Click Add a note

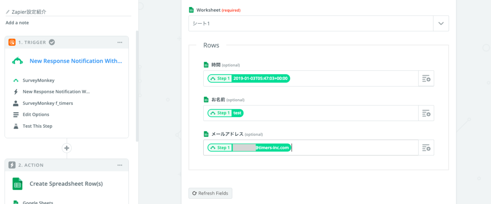[17, 23]
